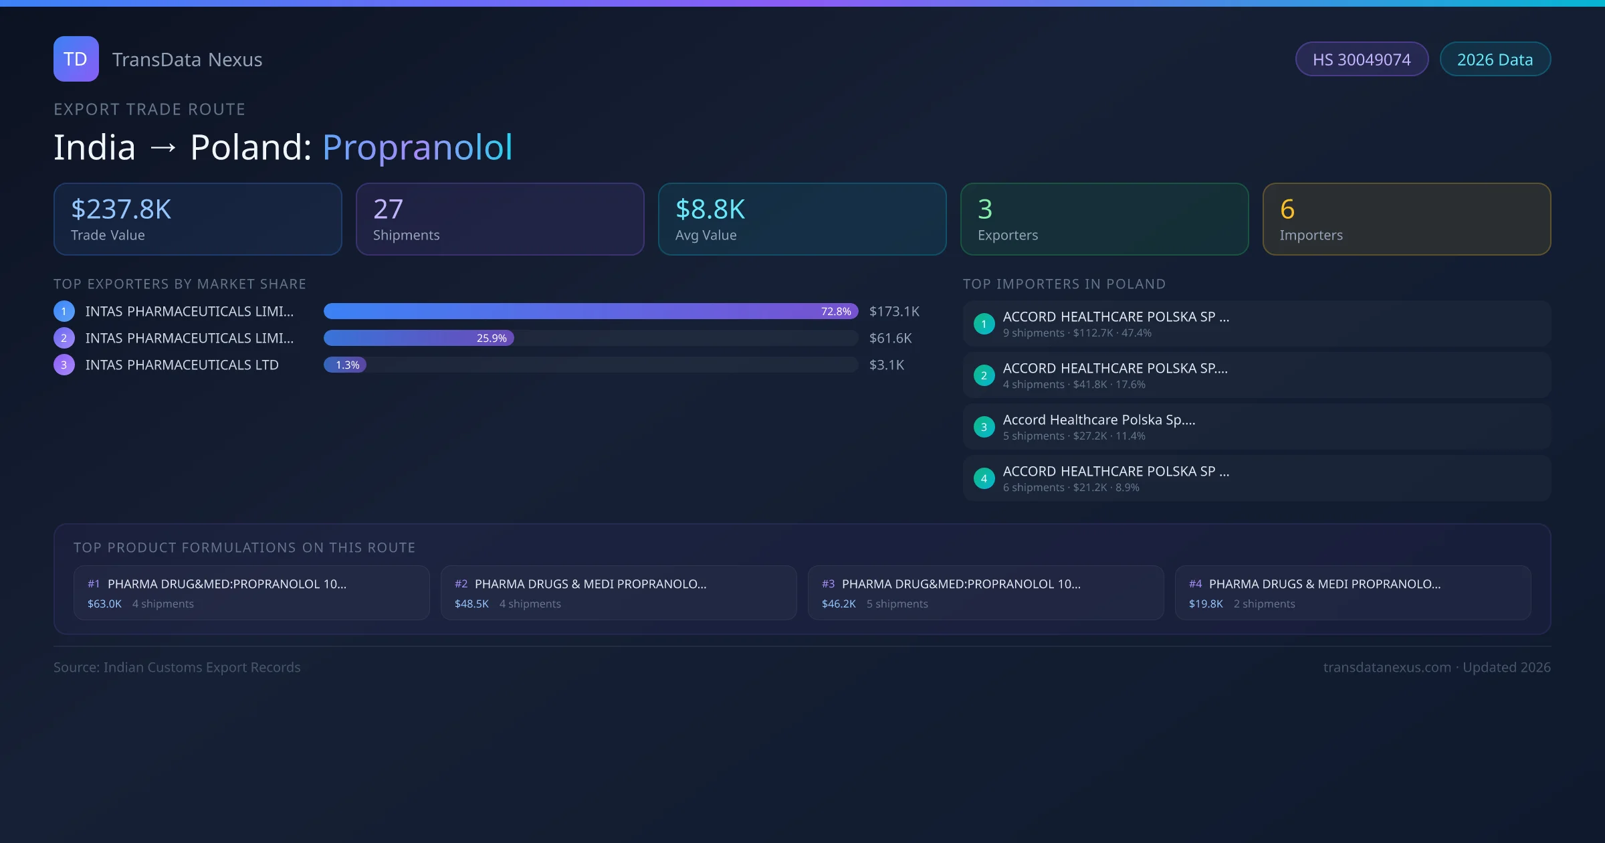Viewport: 1605px width, 843px height.
Task: Click importer rank 3 green badge
Action: [x=984, y=427]
